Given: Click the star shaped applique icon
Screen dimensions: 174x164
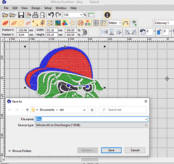Looking at the screenshot, I should point(72,23).
